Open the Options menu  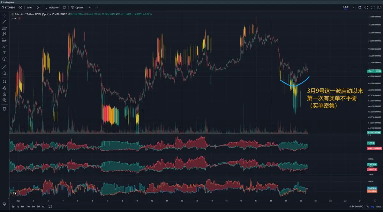pos(78,7)
